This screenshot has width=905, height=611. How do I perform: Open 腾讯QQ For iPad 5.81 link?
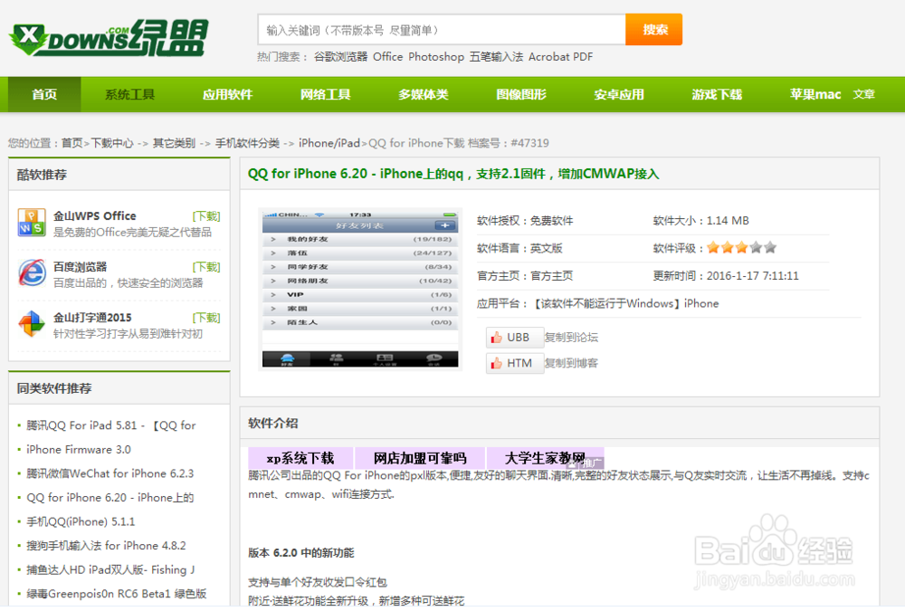[x=110, y=425]
